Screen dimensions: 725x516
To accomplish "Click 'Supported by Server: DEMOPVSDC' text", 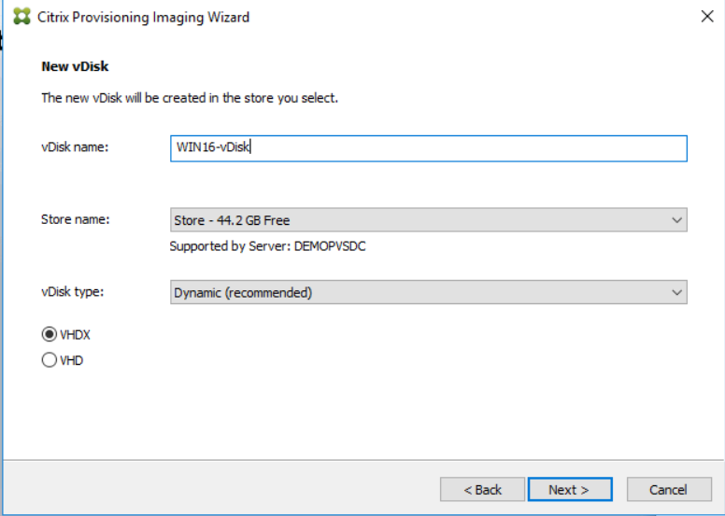I will (x=267, y=246).
